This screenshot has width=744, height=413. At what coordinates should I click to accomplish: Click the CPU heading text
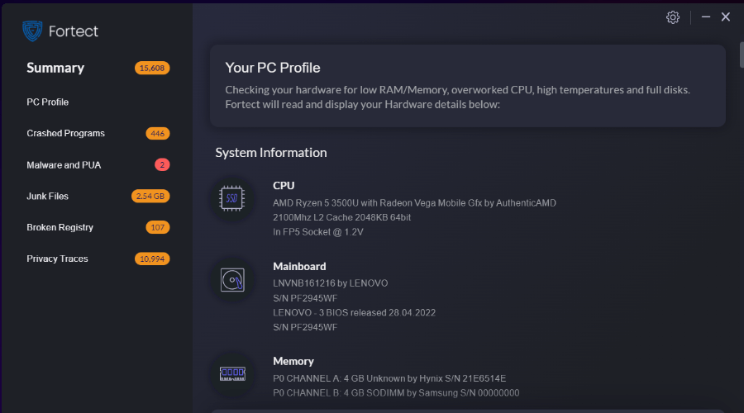[284, 185]
